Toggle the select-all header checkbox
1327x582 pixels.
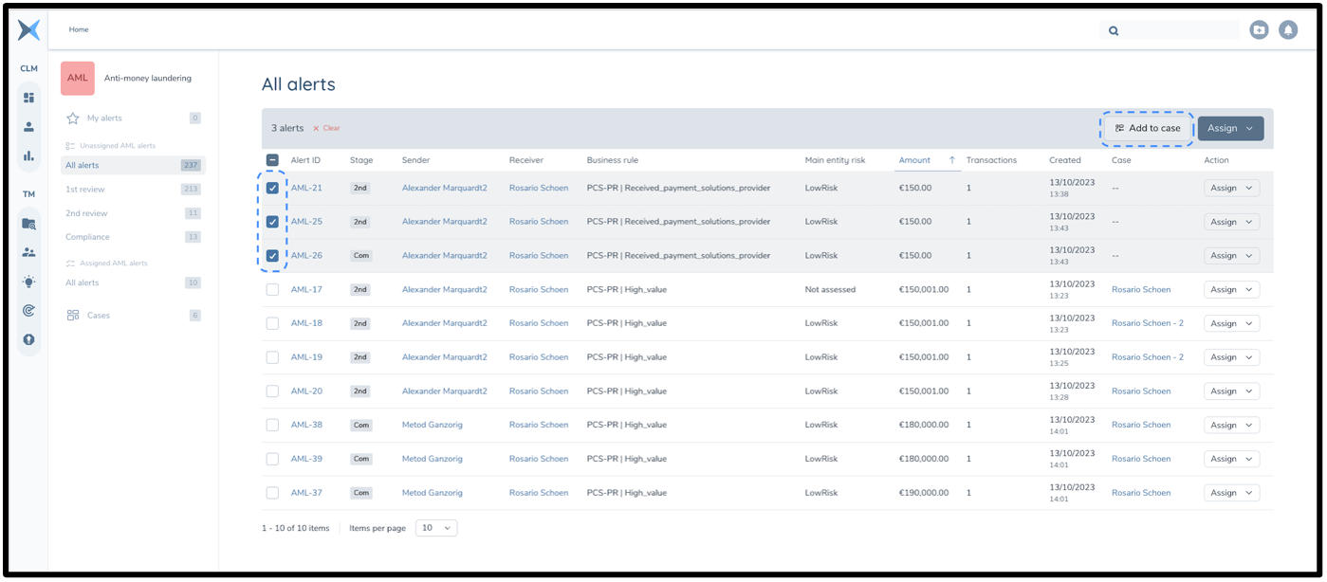pos(272,160)
